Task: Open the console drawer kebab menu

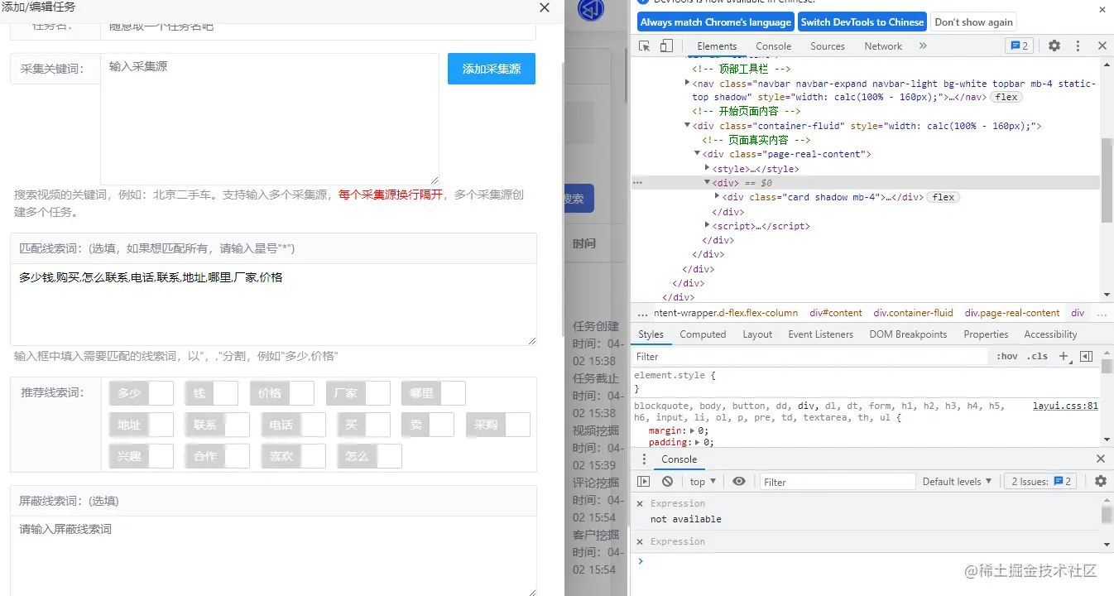Action: [x=645, y=459]
